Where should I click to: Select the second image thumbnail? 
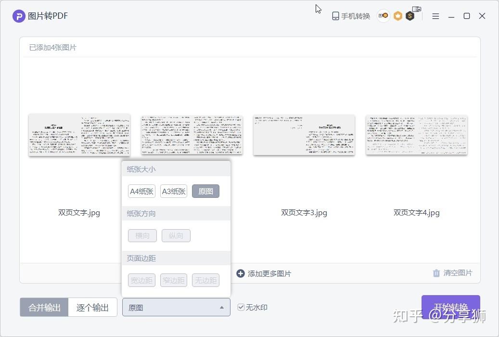click(x=192, y=135)
